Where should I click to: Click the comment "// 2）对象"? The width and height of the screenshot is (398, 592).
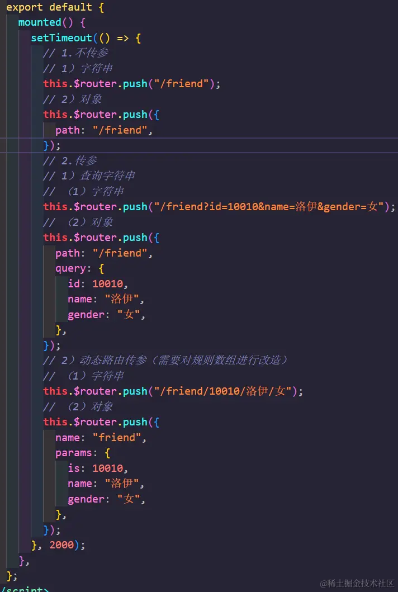(73, 99)
